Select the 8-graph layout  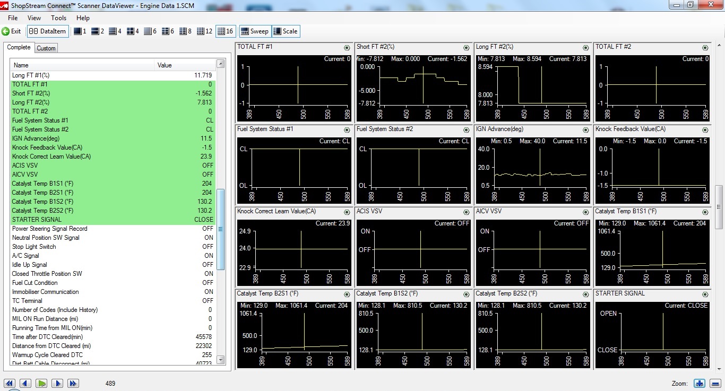pos(185,31)
